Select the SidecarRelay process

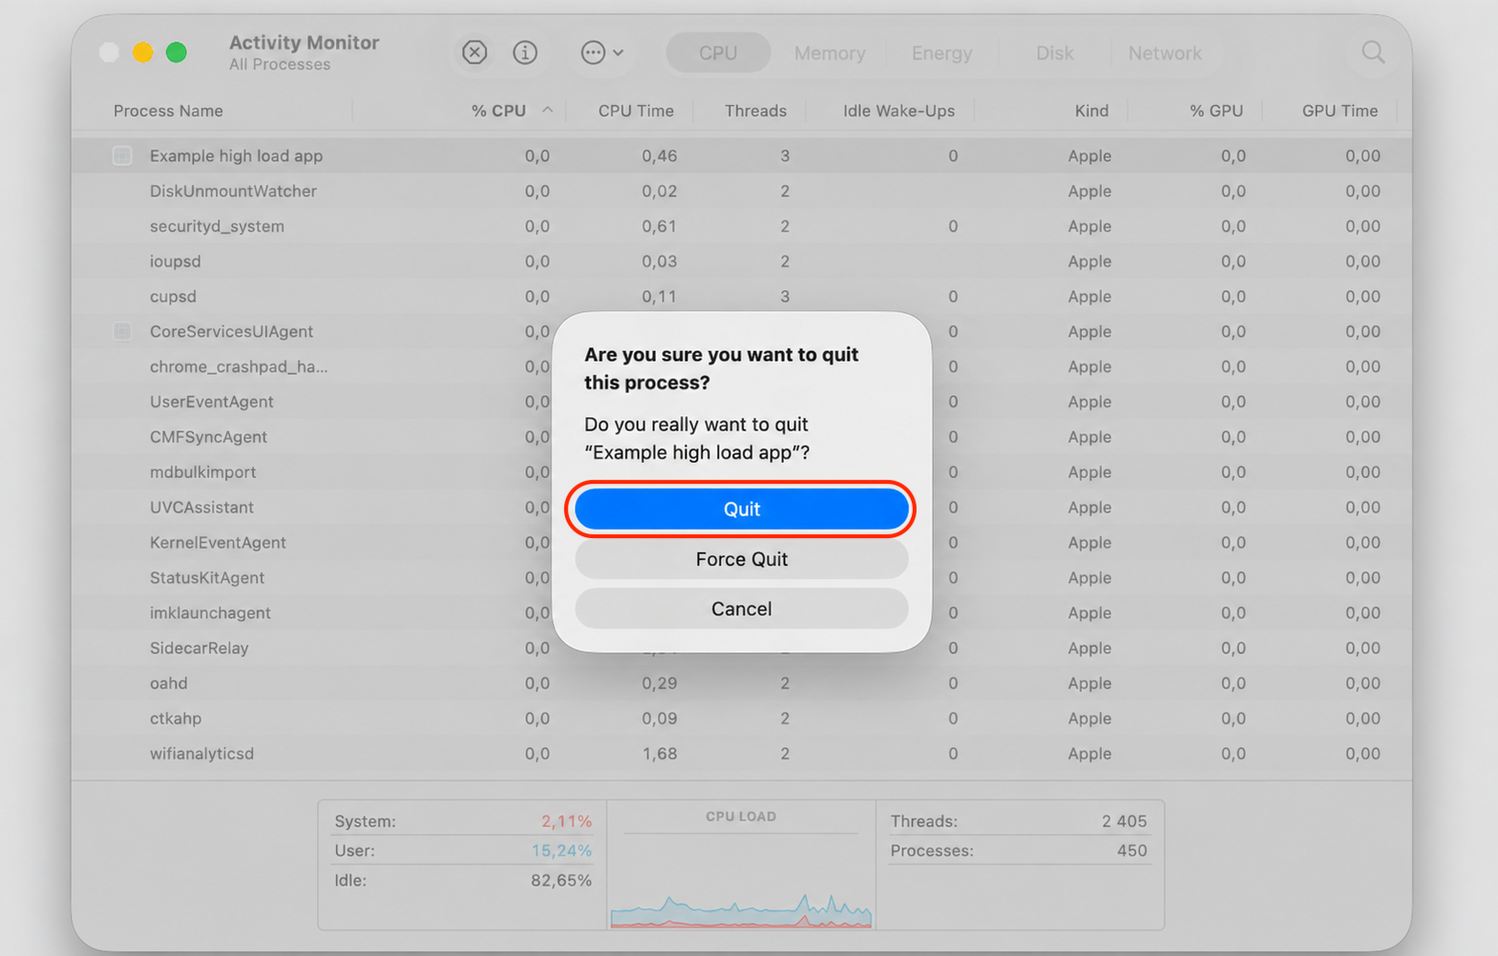click(199, 648)
